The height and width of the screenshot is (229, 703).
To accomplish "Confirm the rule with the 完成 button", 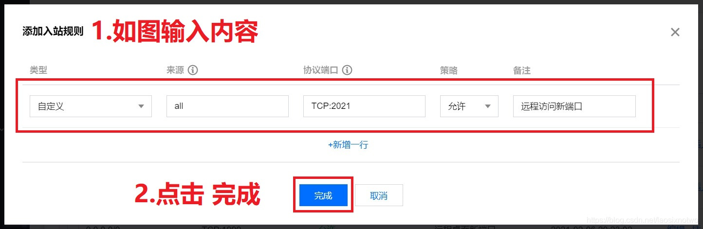I will pos(323,195).
